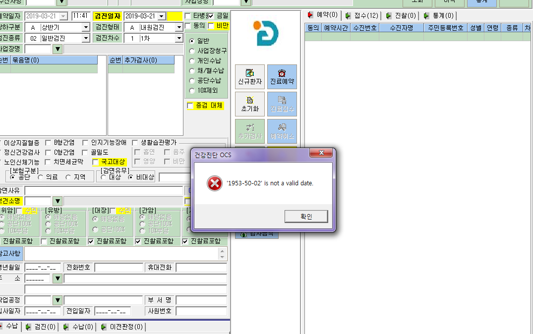The width and height of the screenshot is (533, 334).
Task: Check the 국고대상 checkbox
Action: click(x=96, y=162)
